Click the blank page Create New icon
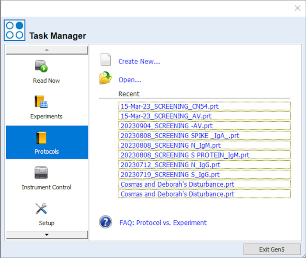The width and height of the screenshot is (306, 258). 106,59
